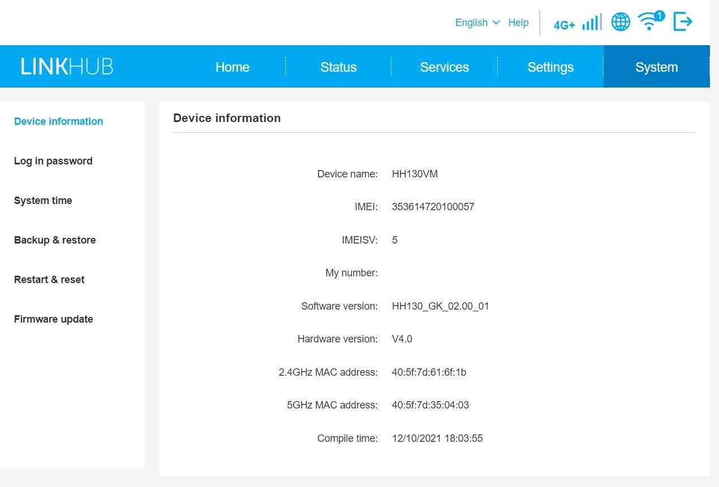Open Restart & reset page
This screenshot has height=487, width=719.
[49, 280]
